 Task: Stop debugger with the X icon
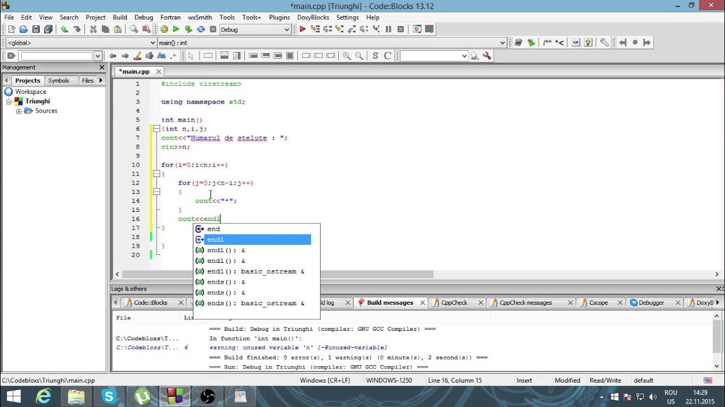[x=401, y=29]
